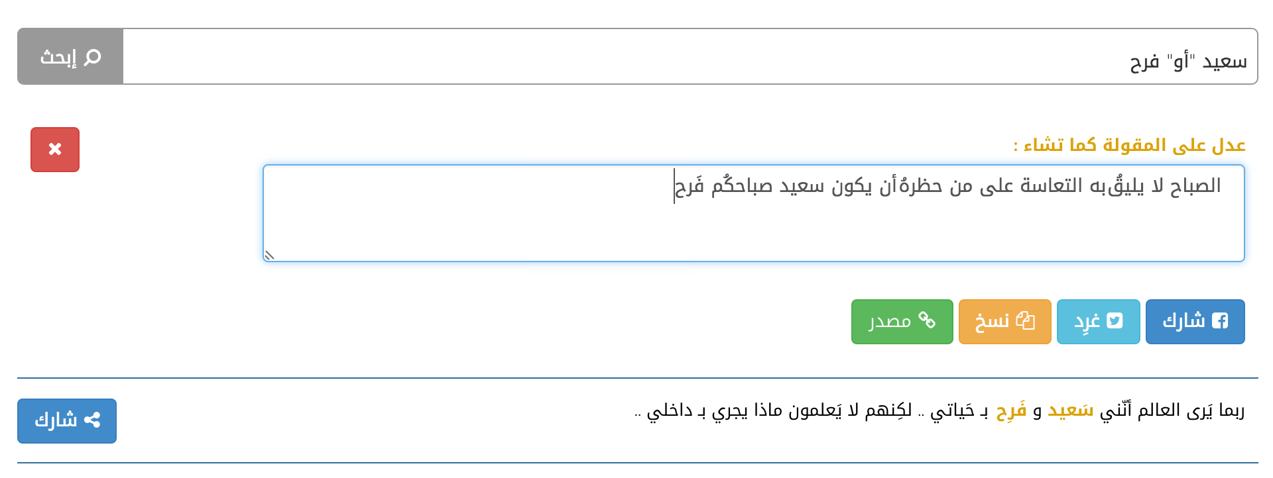Image resolution: width=1273 pixels, height=478 pixels.
Task: Click the share nodes icon
Action: click(x=92, y=420)
